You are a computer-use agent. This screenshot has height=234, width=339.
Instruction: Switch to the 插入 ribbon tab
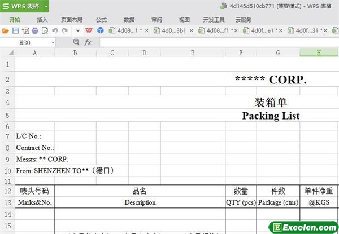pyautogui.click(x=42, y=20)
